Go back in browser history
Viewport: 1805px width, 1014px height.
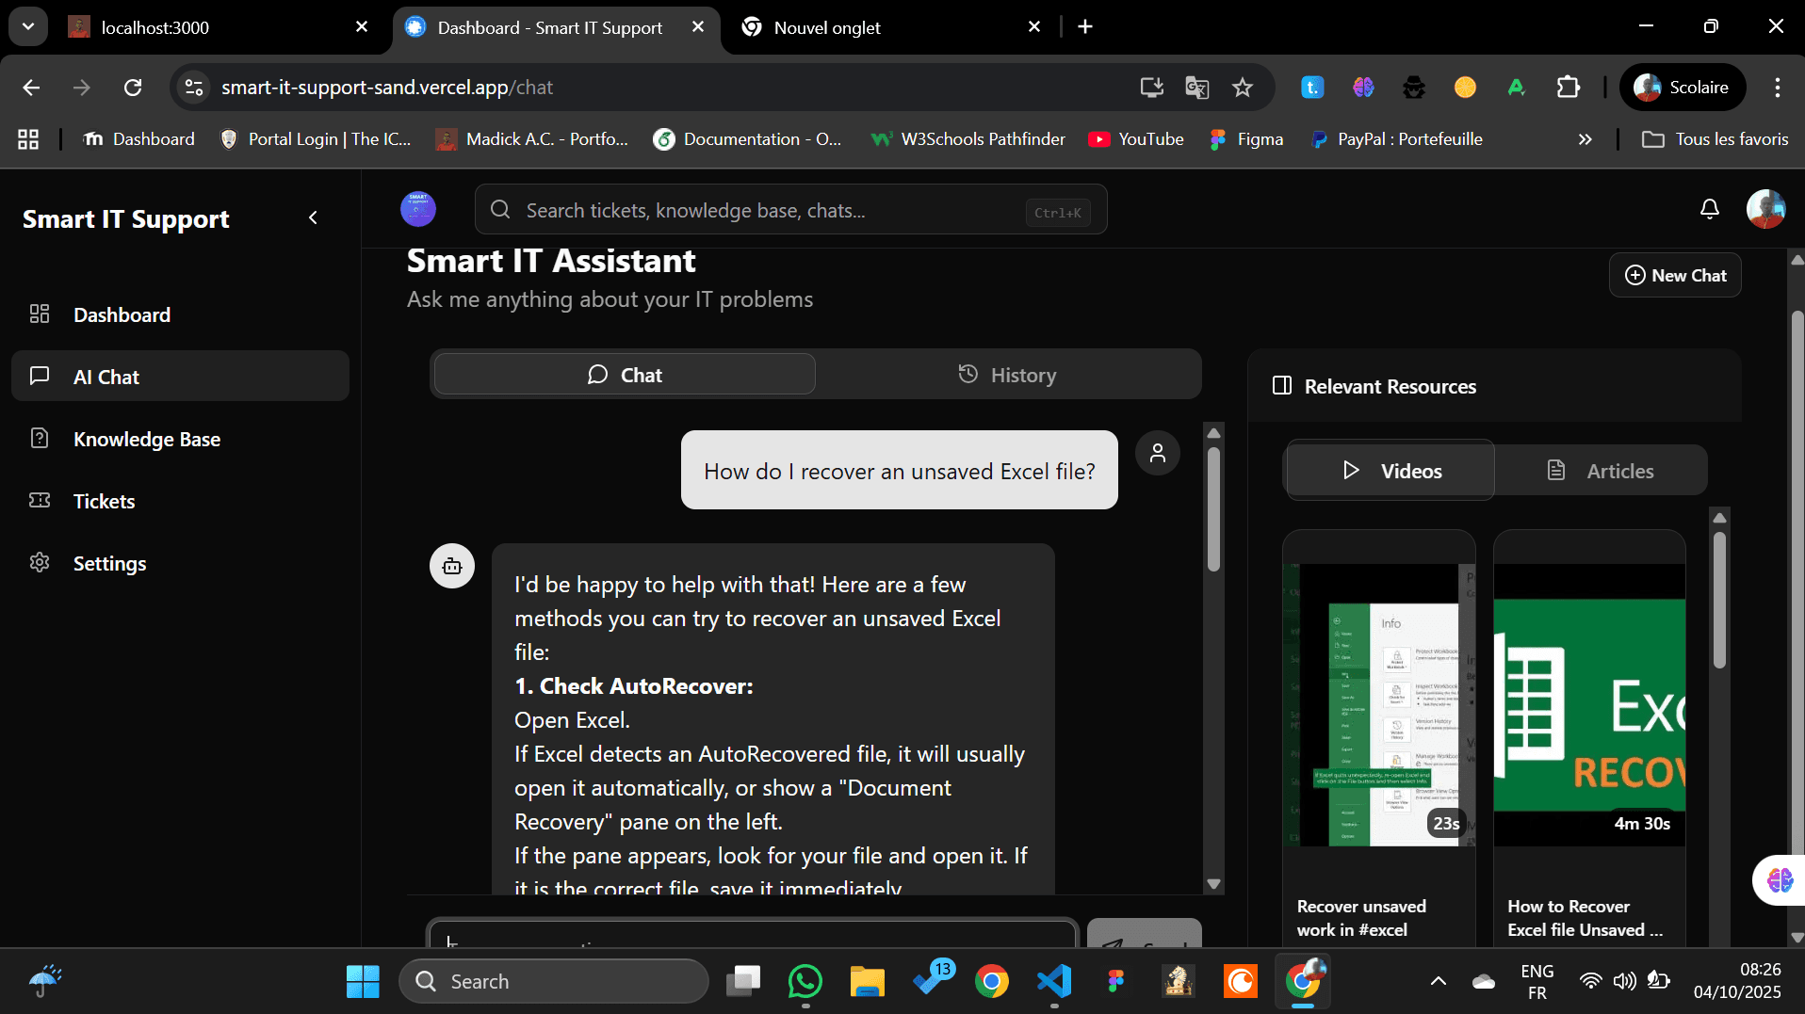click(x=31, y=88)
